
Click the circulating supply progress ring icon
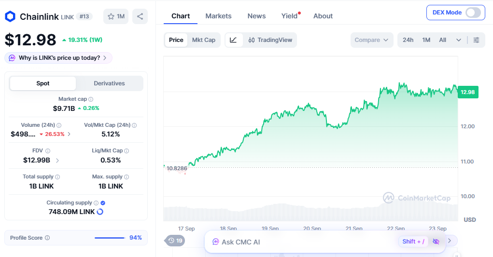coord(100,212)
